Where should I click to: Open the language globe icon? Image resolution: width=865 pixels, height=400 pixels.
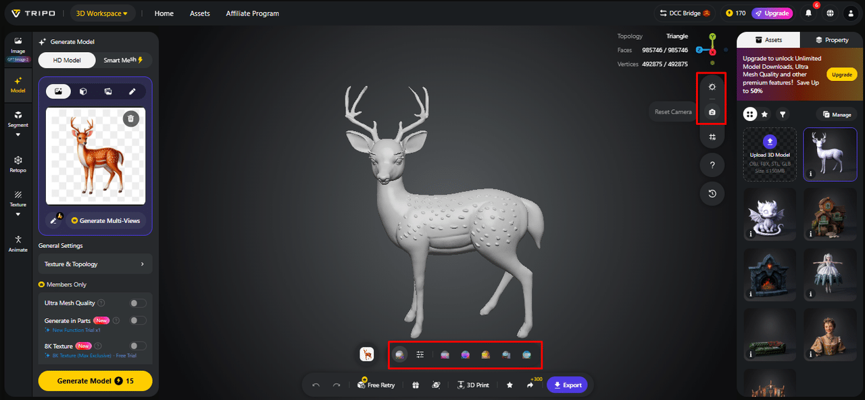pyautogui.click(x=830, y=13)
